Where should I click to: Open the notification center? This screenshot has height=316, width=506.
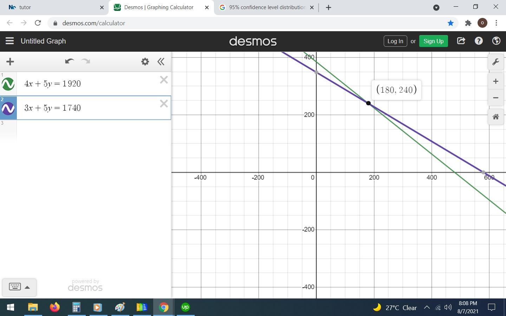(x=492, y=308)
